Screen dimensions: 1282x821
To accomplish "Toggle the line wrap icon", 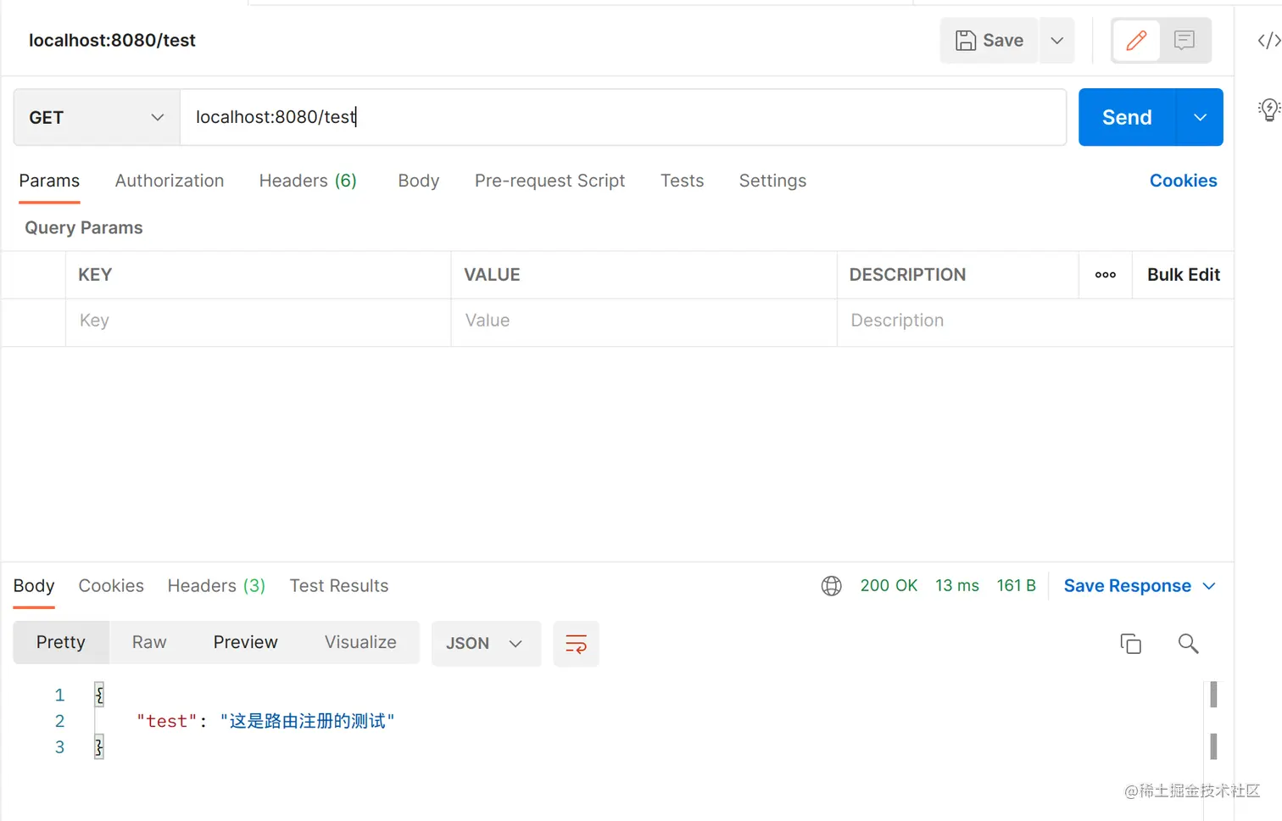I will [576, 644].
